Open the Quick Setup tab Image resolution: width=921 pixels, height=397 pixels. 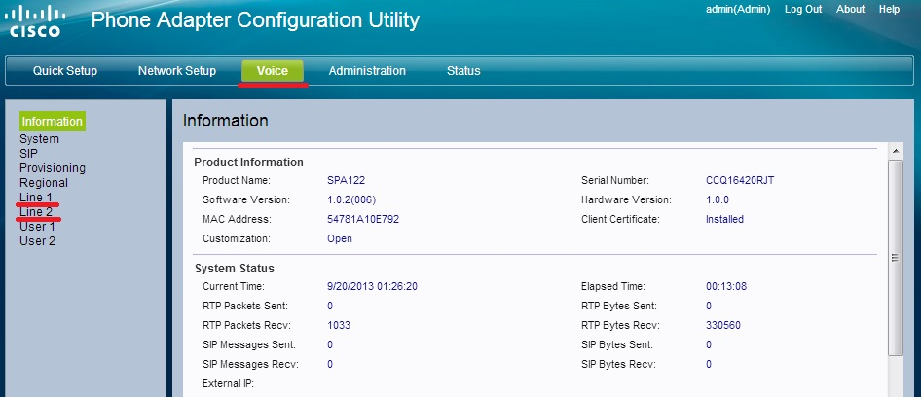click(x=65, y=71)
